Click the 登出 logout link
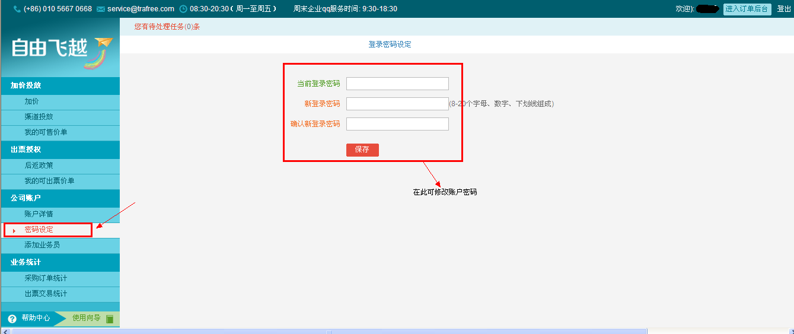The height and width of the screenshot is (334, 794). point(783,9)
